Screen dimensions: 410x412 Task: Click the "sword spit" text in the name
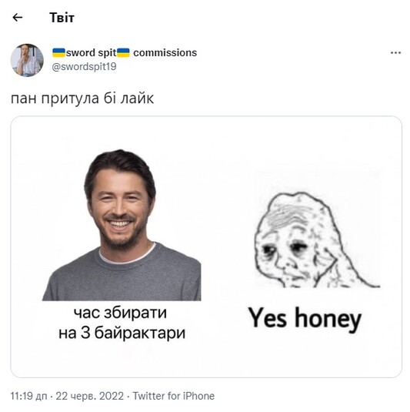(91, 53)
